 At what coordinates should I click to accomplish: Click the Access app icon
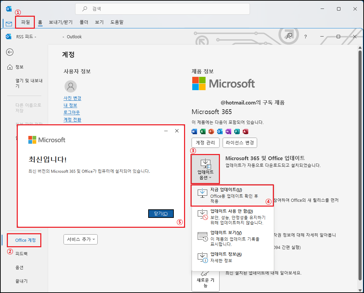(245, 131)
